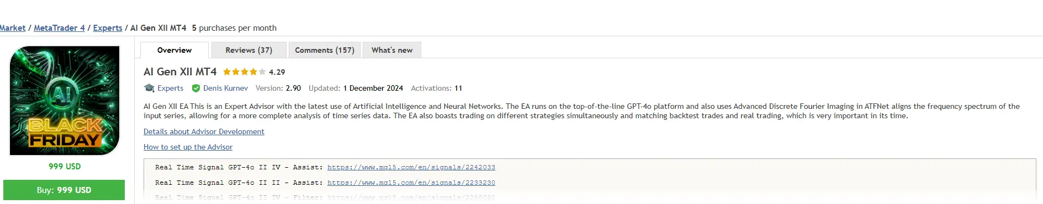The height and width of the screenshot is (204, 1043).
Task: Go to Market breadcrumb link
Action: tap(13, 28)
